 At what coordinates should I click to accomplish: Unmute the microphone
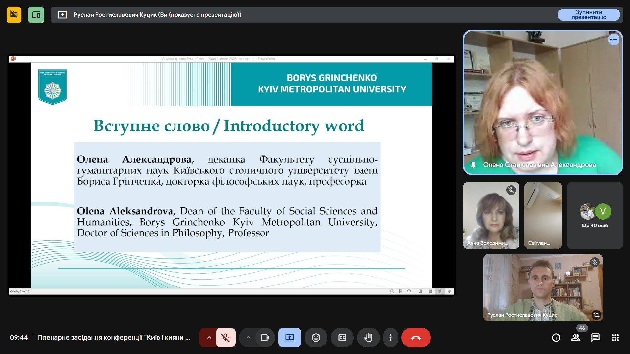(x=225, y=338)
